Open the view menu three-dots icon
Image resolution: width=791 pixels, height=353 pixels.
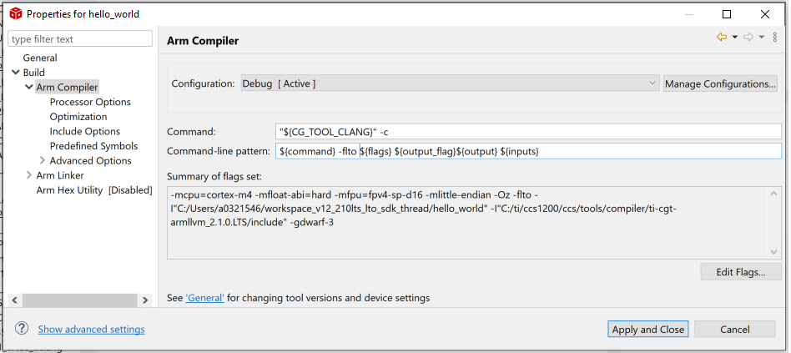tap(775, 37)
